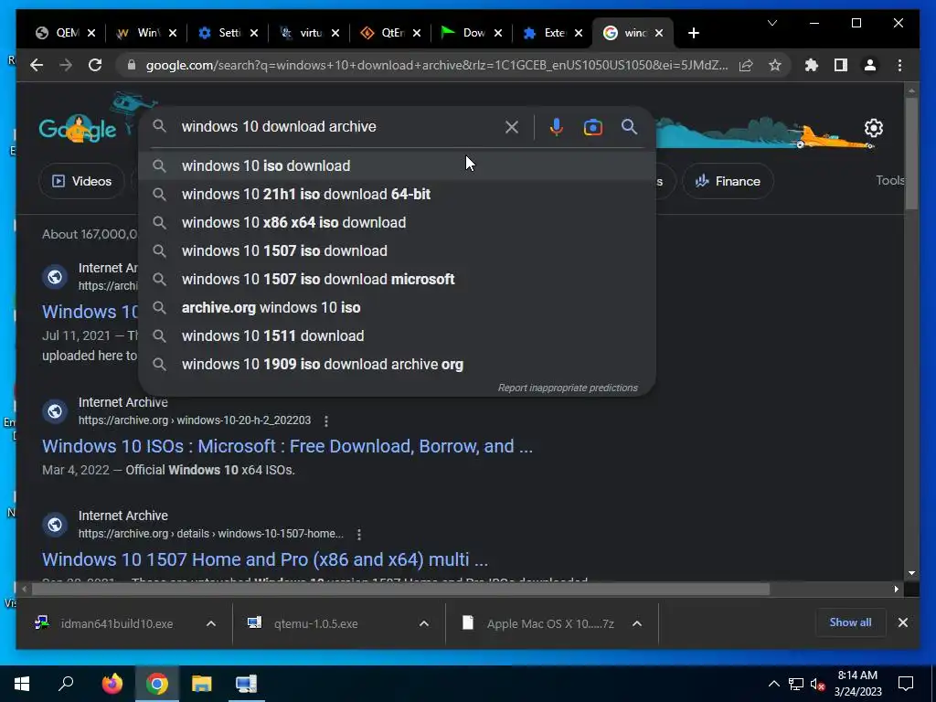Click the search query text field
Screen dimensions: 936x702
pyautogui.click(x=337, y=126)
